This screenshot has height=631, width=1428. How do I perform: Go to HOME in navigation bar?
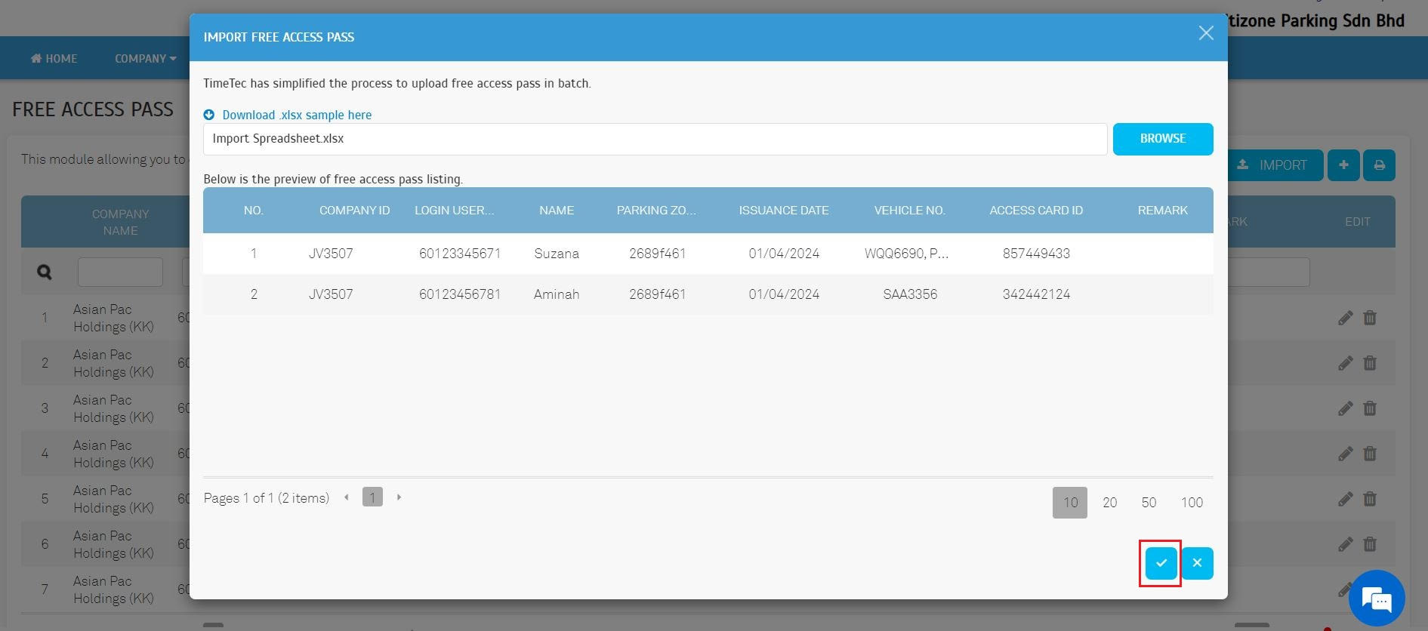click(x=54, y=59)
